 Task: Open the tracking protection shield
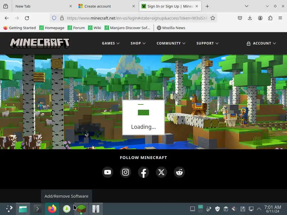(54, 18)
